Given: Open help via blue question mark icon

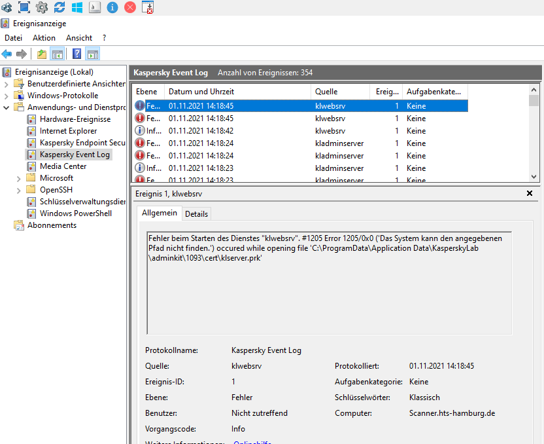Looking at the screenshot, I should [x=77, y=54].
